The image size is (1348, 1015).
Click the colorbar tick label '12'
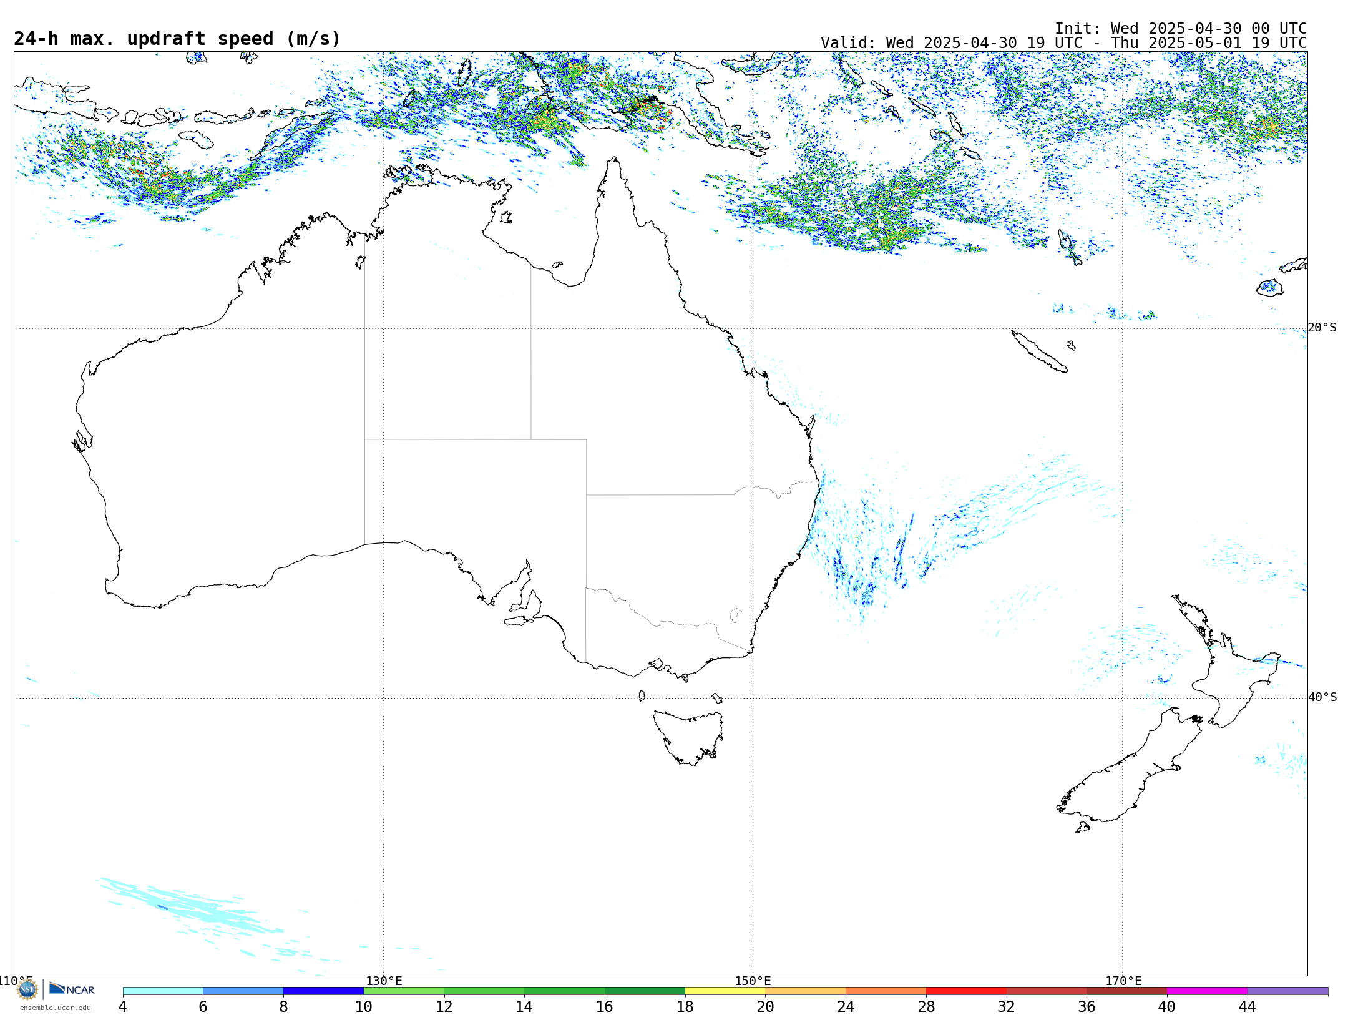(444, 1006)
